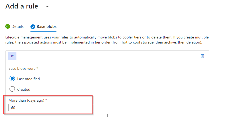Click the red asterisk after "Base blobs were"
This screenshot has height=117, width=234.
[x=37, y=68]
